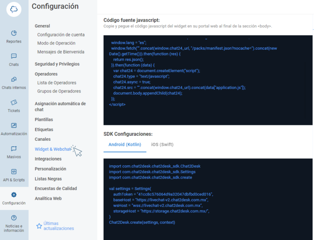Click the star beside Últimas actualizaciones
316x240 pixels.
(39, 226)
